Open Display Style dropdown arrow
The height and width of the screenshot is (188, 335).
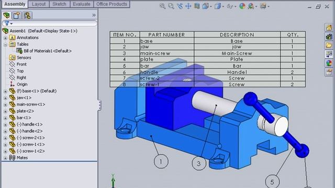[223, 7]
